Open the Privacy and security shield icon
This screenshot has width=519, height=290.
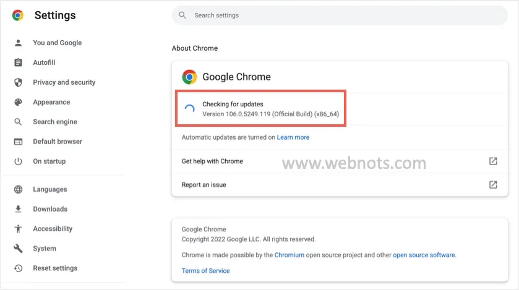(x=18, y=82)
